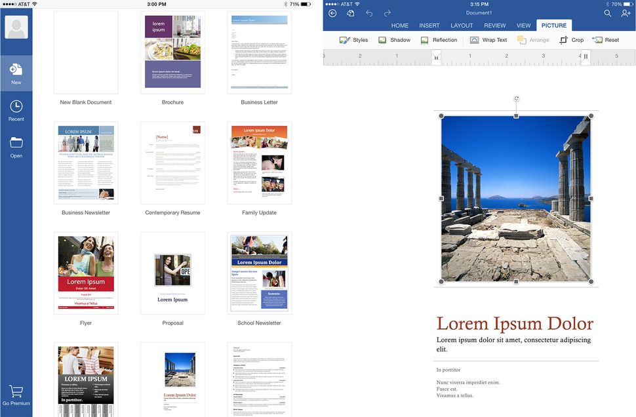Select the Open folder in the sidebar

(16, 146)
